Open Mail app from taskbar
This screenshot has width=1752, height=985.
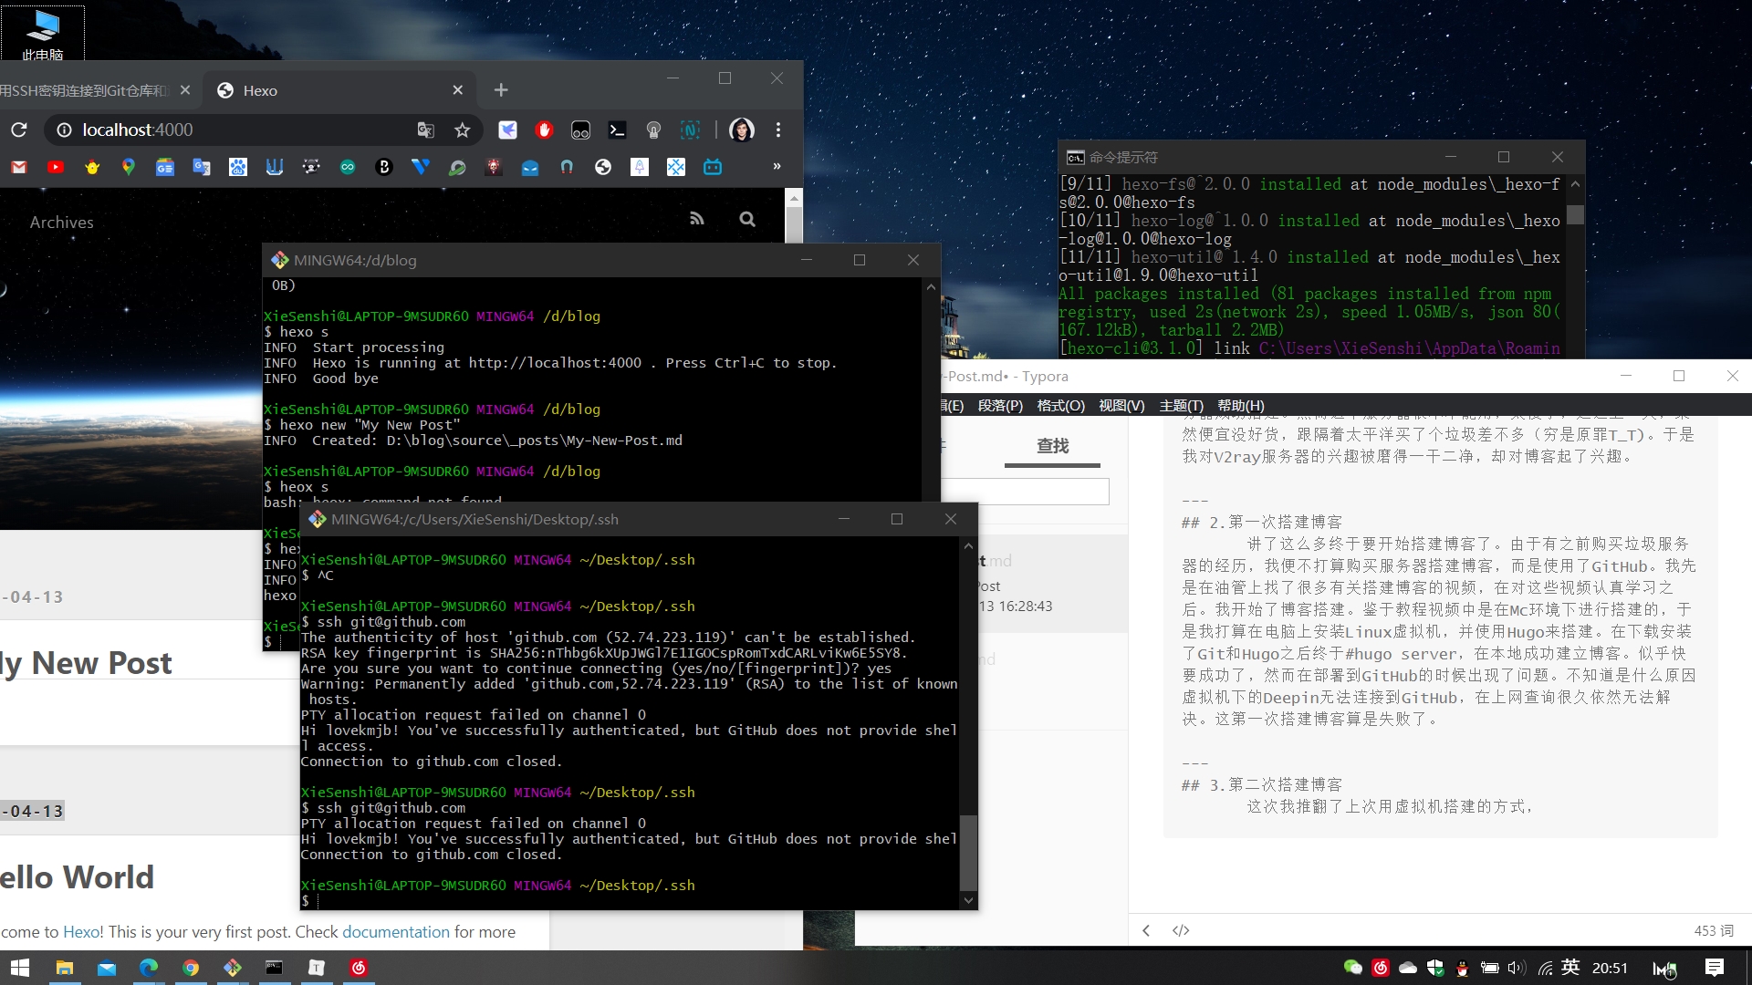point(107,968)
